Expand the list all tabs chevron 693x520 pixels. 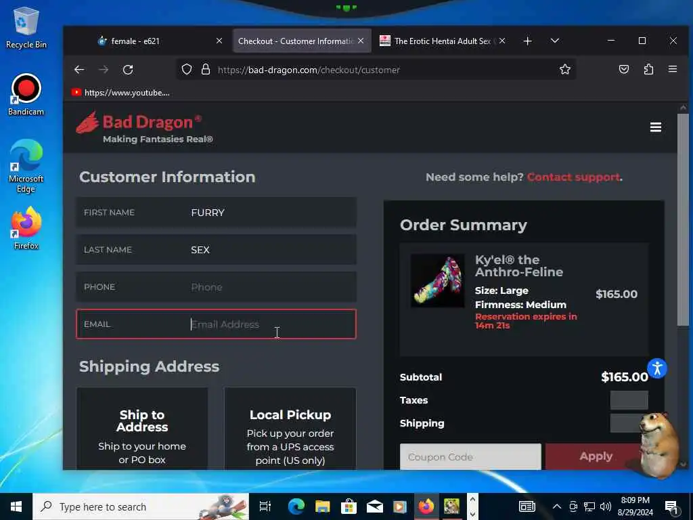click(555, 41)
